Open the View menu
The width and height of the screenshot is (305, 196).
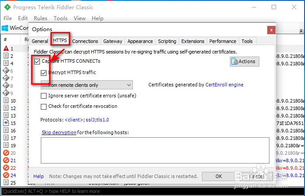[79, 18]
